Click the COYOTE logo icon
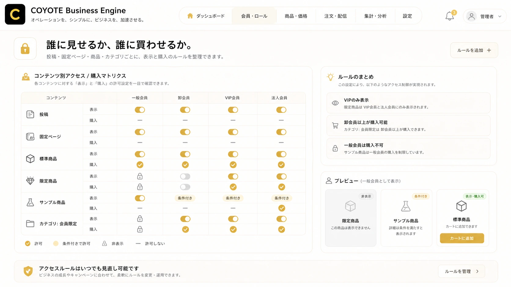 [15, 14]
